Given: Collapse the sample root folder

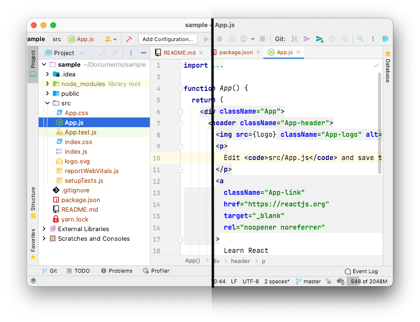Looking at the screenshot, I should 44,65.
